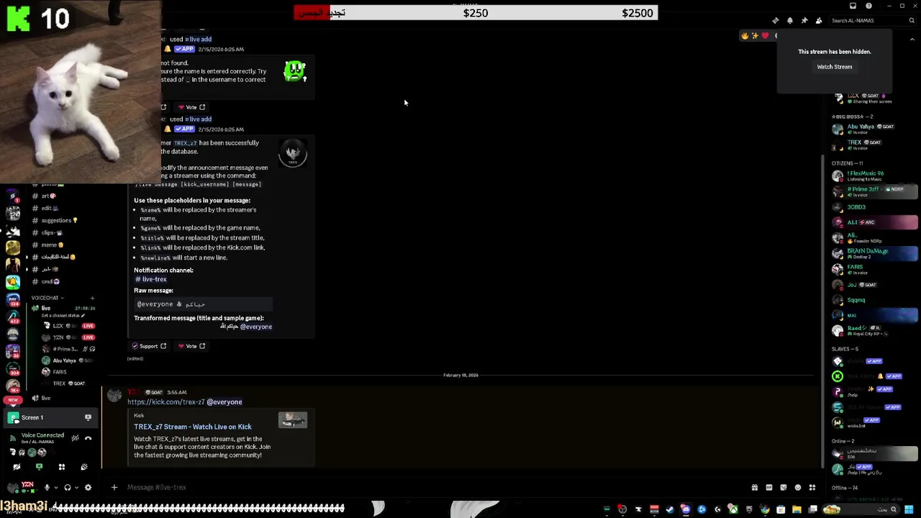This screenshot has width=921, height=518.
Task: Toggle the member list icon
Action: 818,20
